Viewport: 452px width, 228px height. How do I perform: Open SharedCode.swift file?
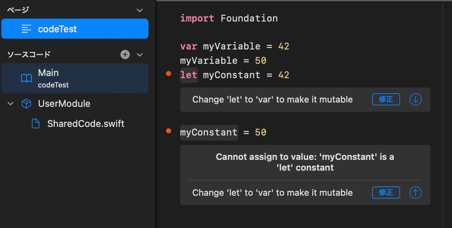[85, 124]
